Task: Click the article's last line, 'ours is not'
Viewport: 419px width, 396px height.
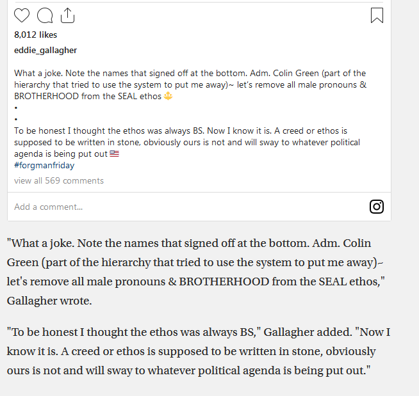Action: click(38, 371)
